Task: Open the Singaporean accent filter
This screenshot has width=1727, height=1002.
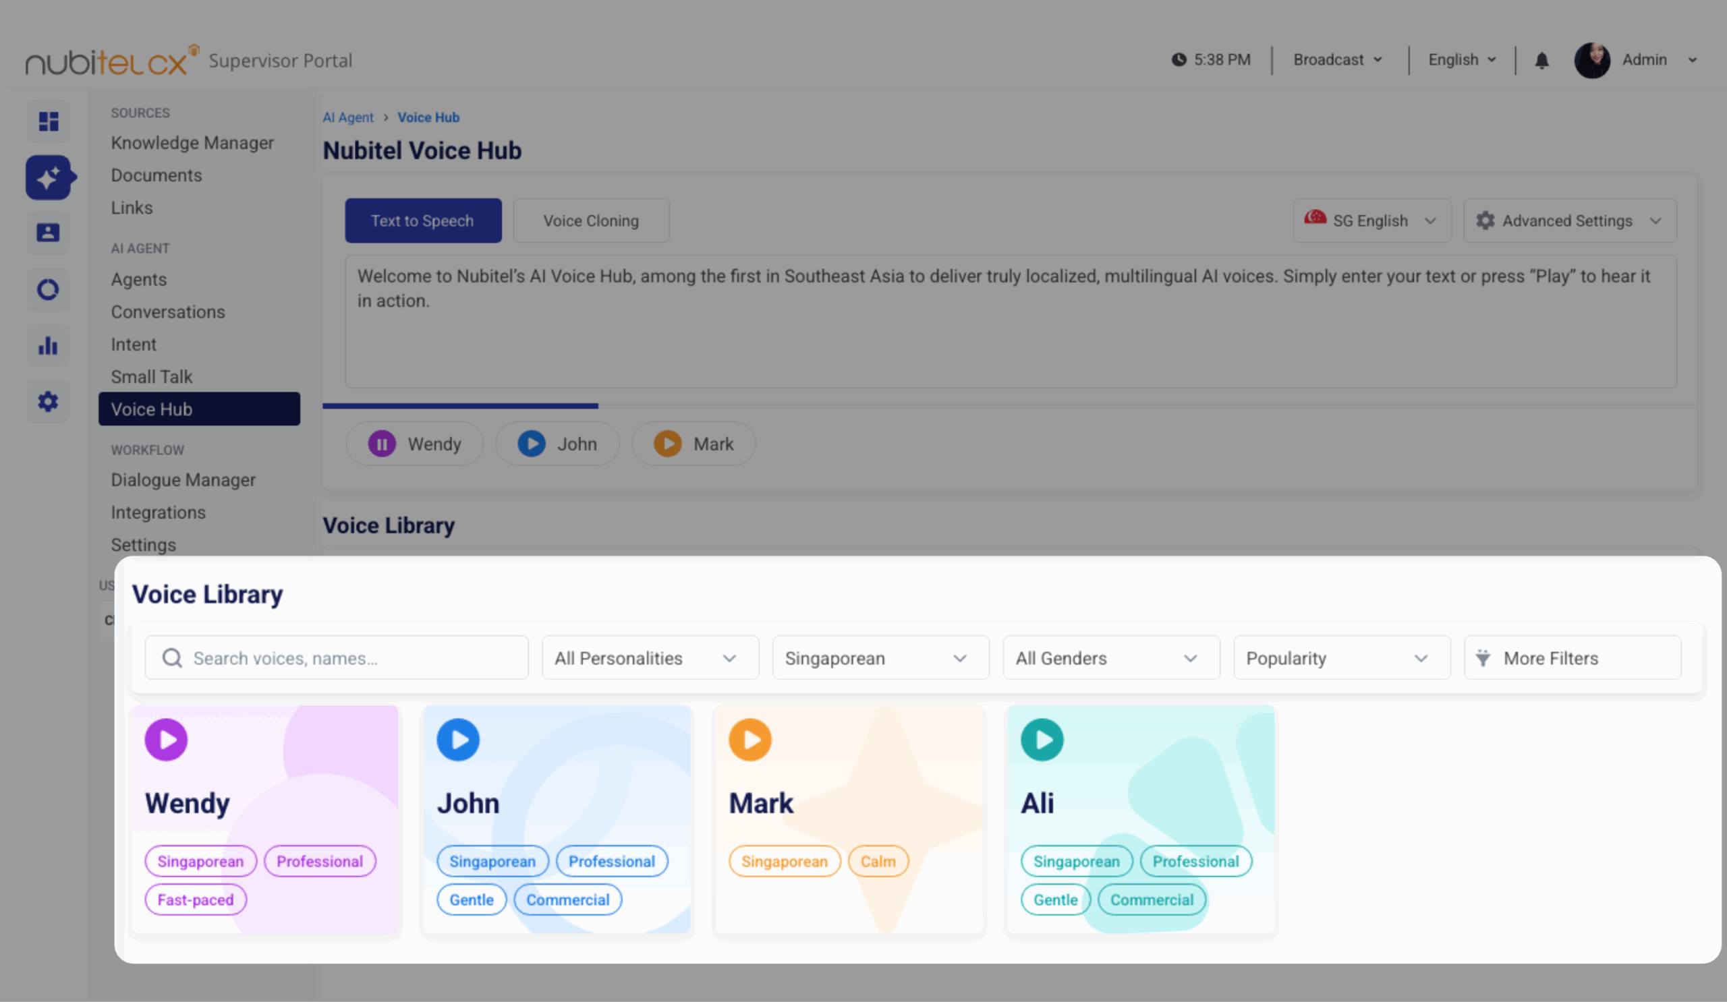Action: 880,658
